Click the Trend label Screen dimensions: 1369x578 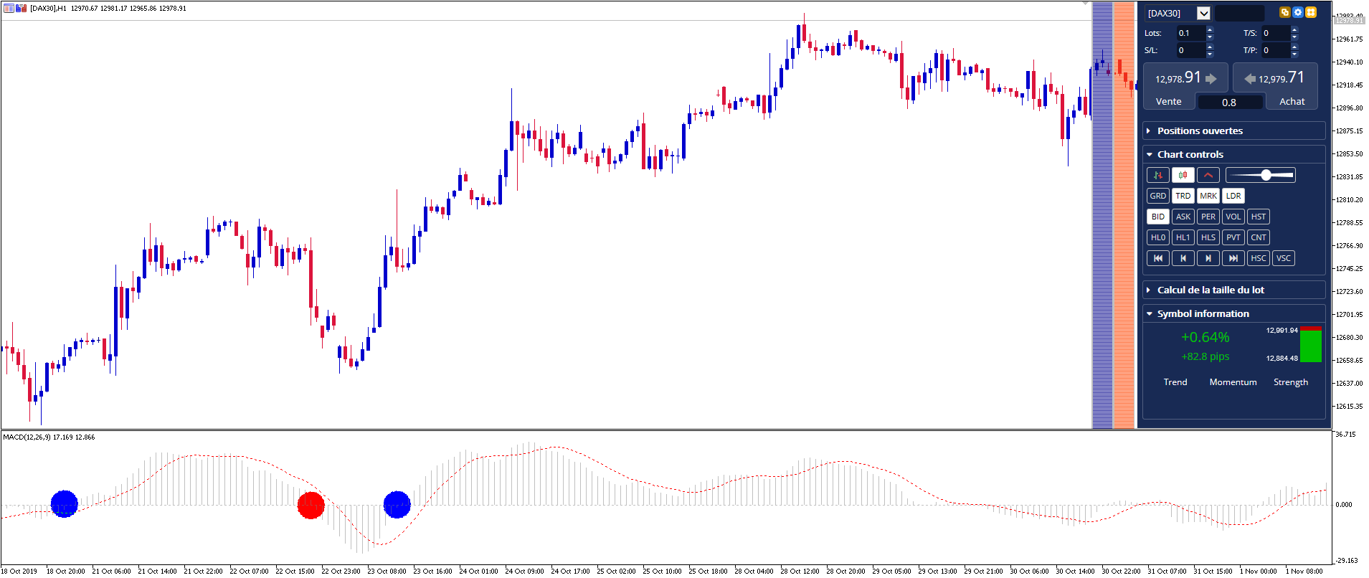pos(1175,382)
